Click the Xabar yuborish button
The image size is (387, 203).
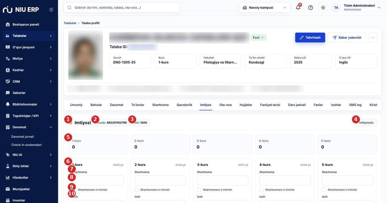pyautogui.click(x=347, y=38)
